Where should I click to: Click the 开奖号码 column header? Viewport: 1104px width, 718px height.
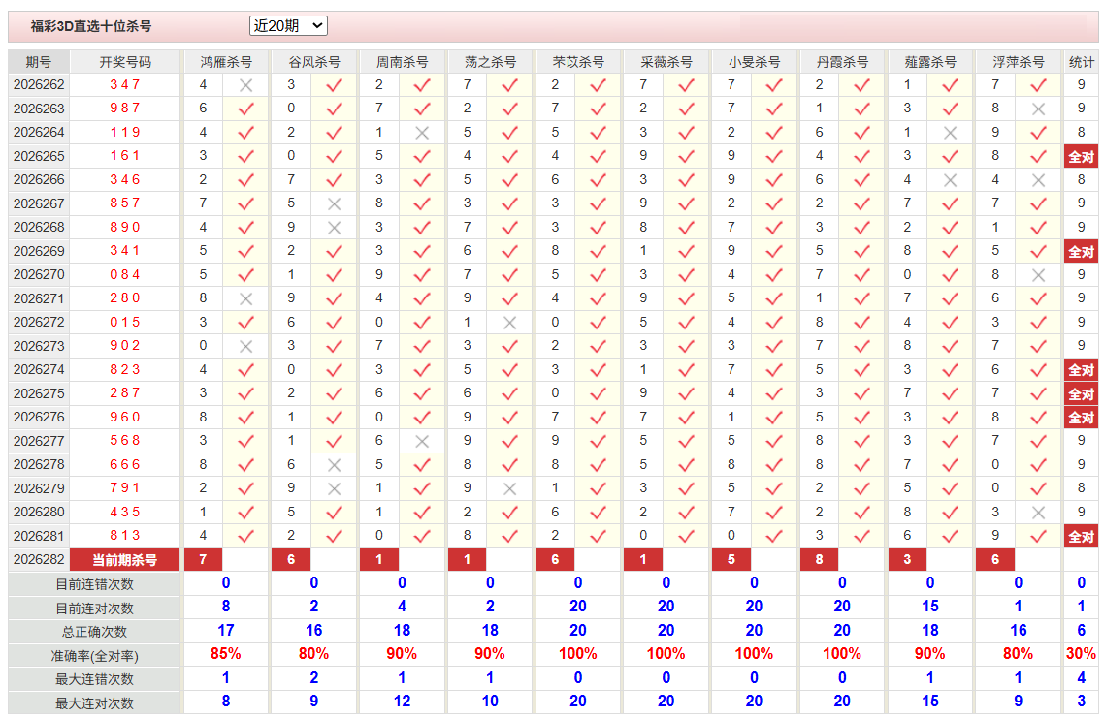[125, 62]
